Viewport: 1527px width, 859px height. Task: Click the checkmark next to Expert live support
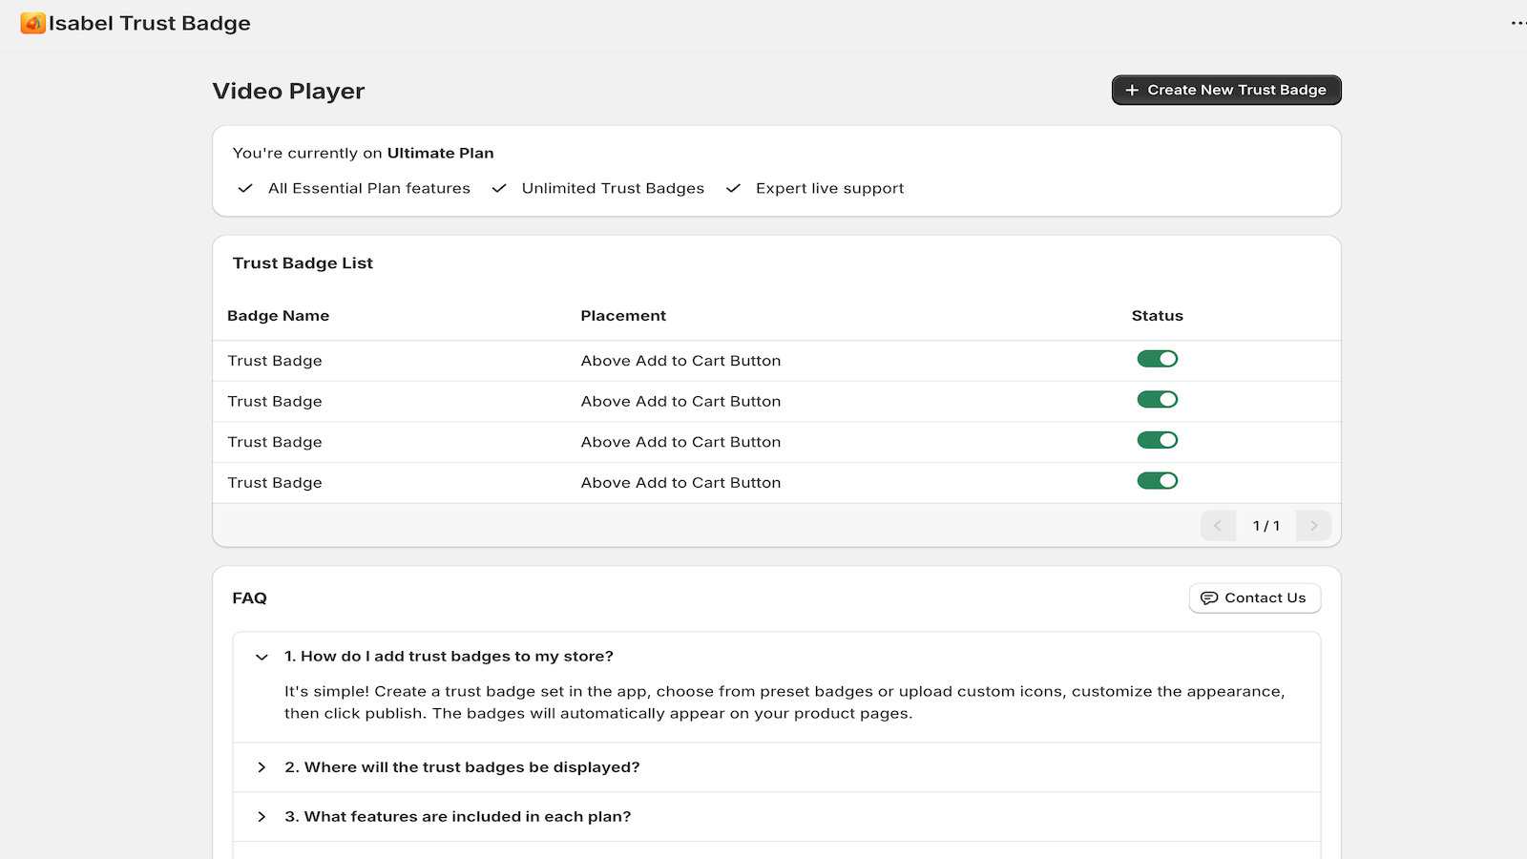pos(732,188)
